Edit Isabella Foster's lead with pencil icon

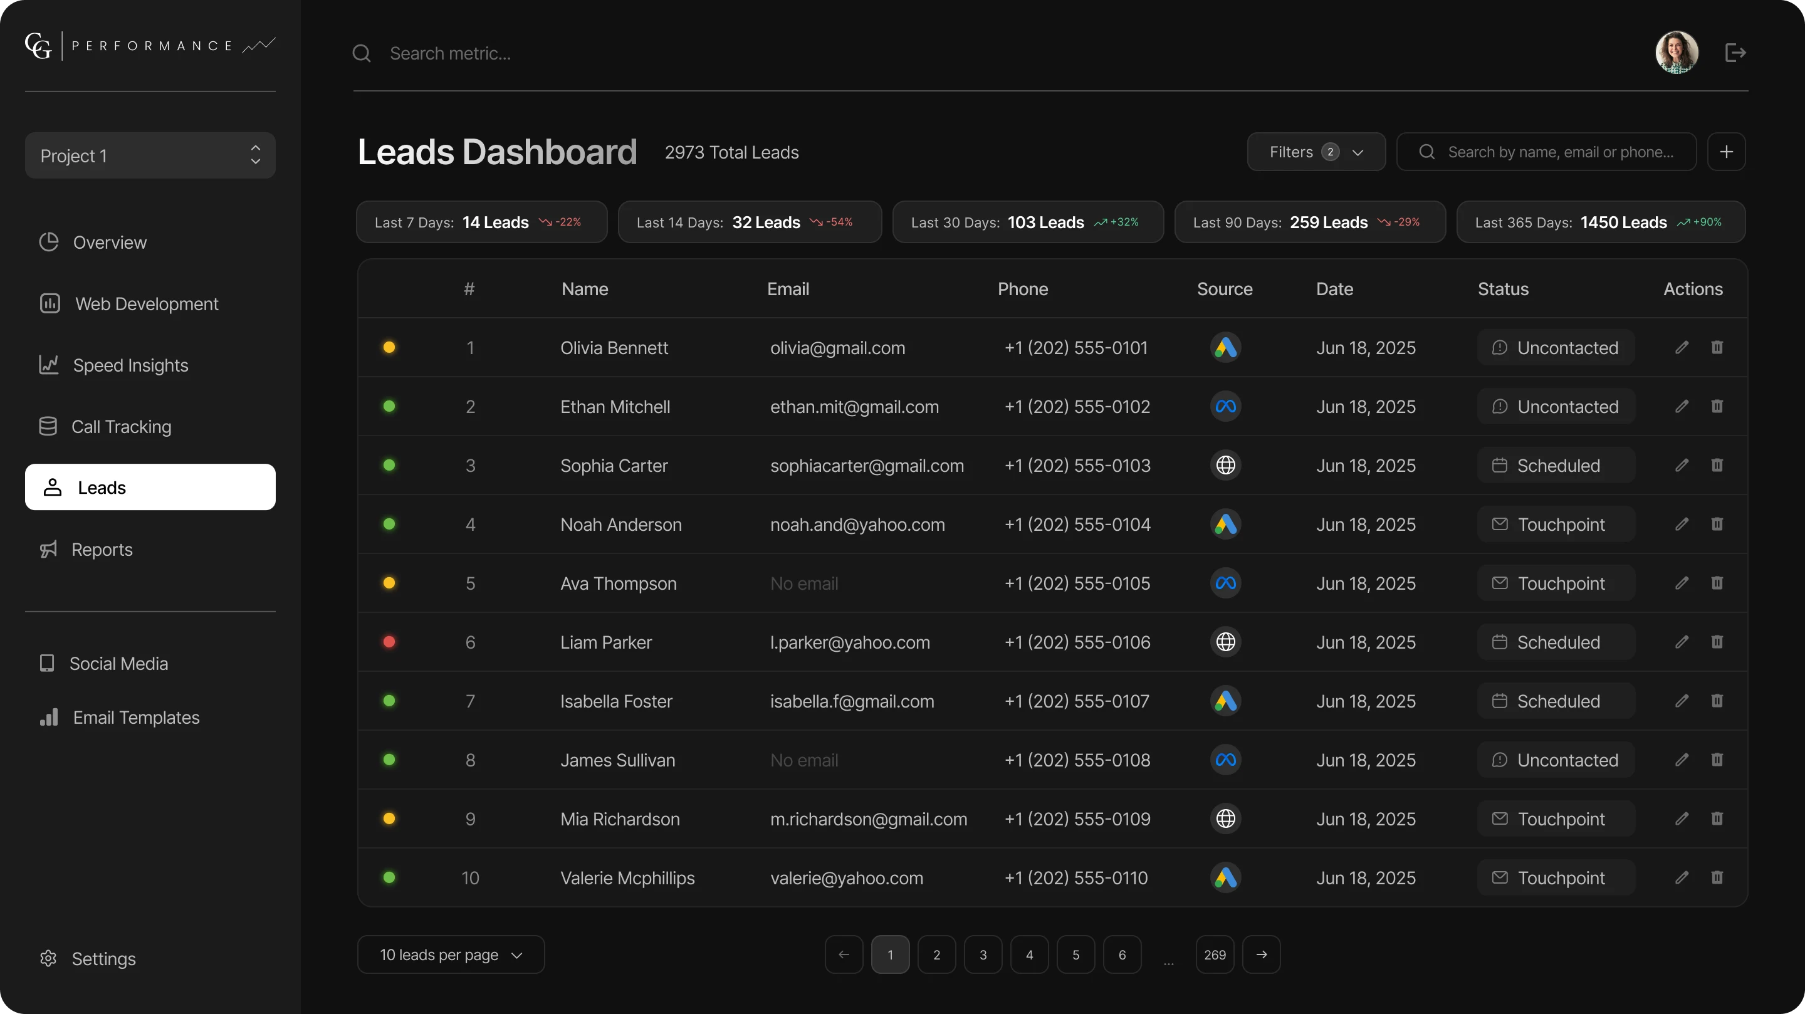pyautogui.click(x=1682, y=701)
